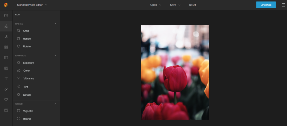Screen dimensions: 287x126
Task: Collapse the Enhance section chevron
Action: pyautogui.click(x=55, y=55)
